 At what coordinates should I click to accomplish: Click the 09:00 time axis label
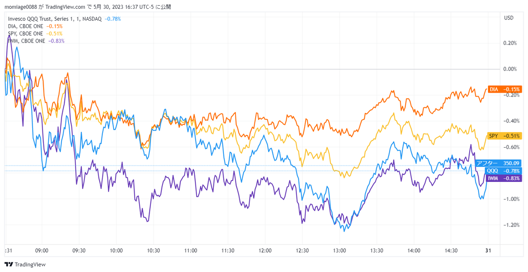42,250
